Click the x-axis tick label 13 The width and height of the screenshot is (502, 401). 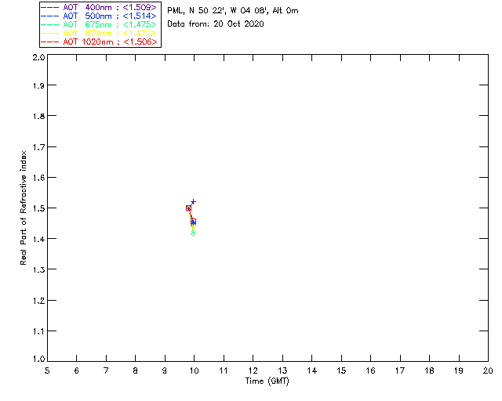click(x=282, y=370)
